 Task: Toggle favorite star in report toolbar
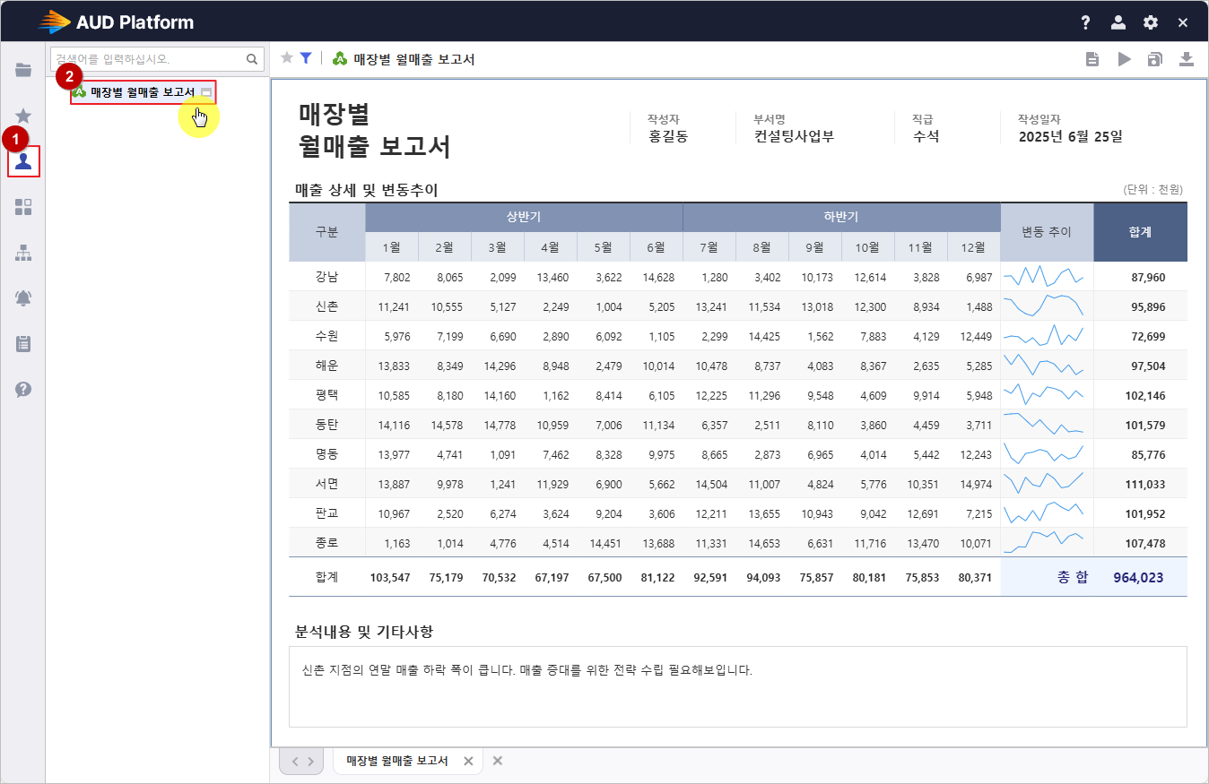[x=287, y=58]
